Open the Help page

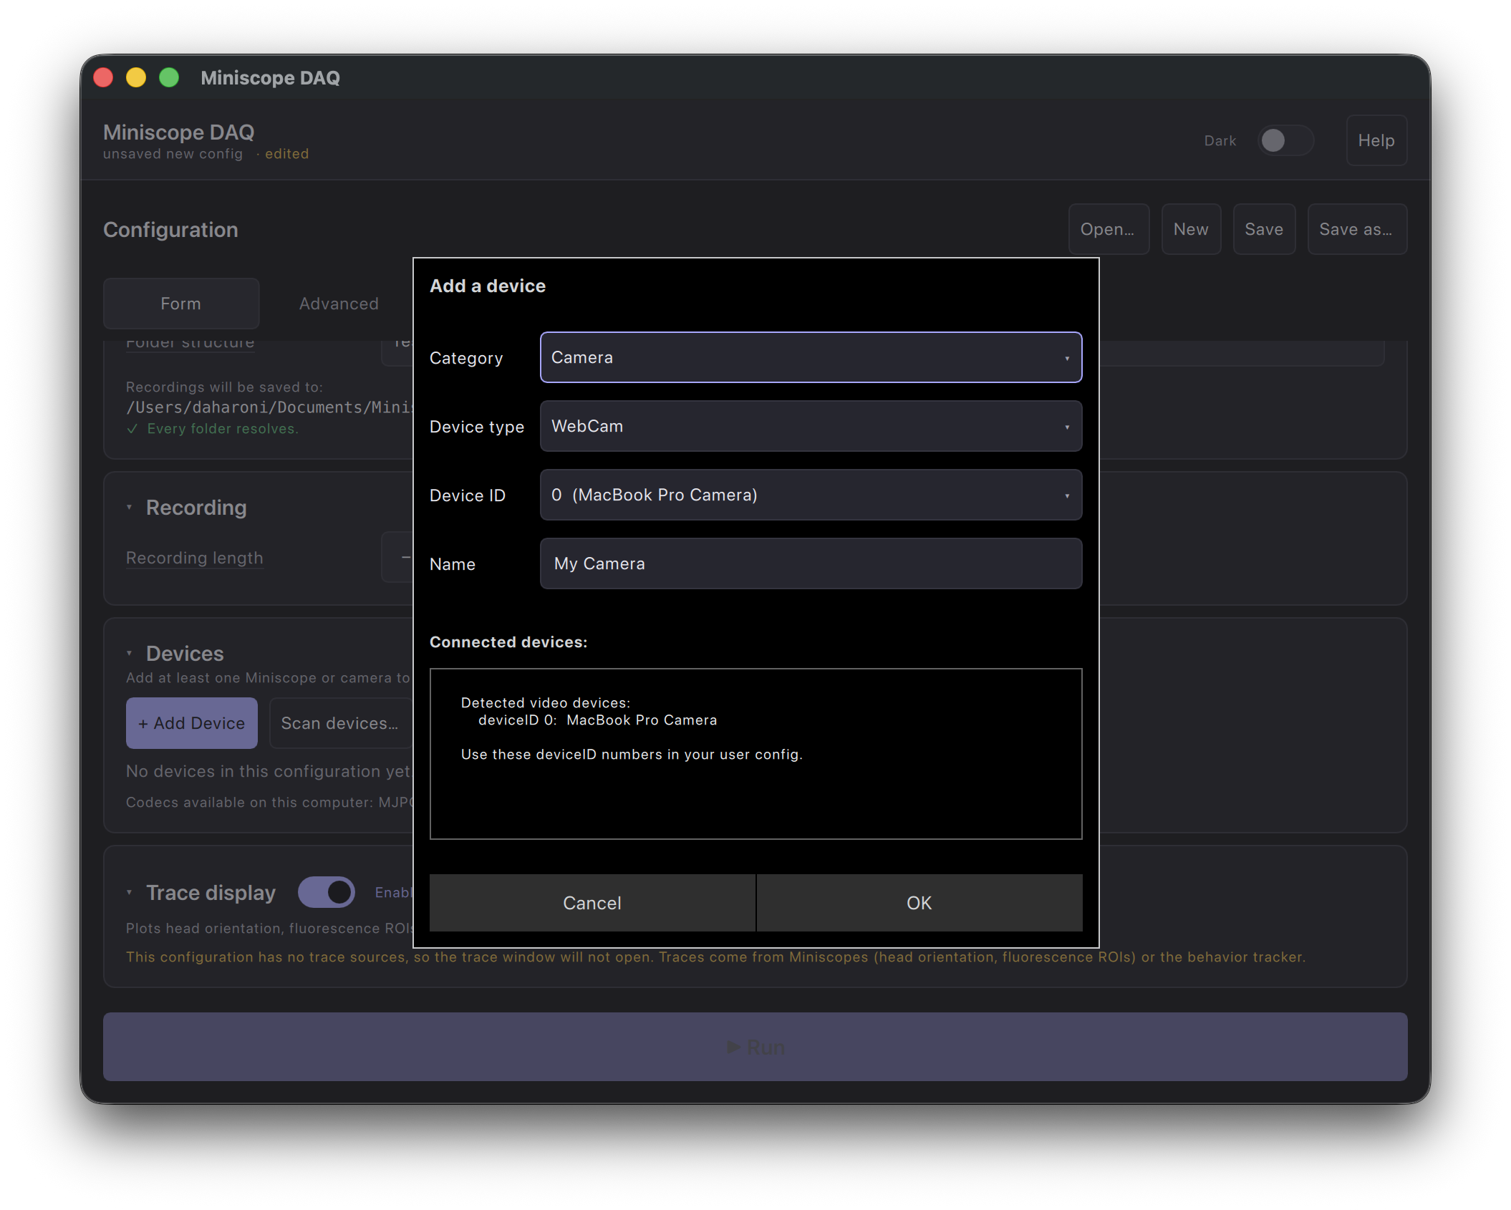(x=1376, y=140)
